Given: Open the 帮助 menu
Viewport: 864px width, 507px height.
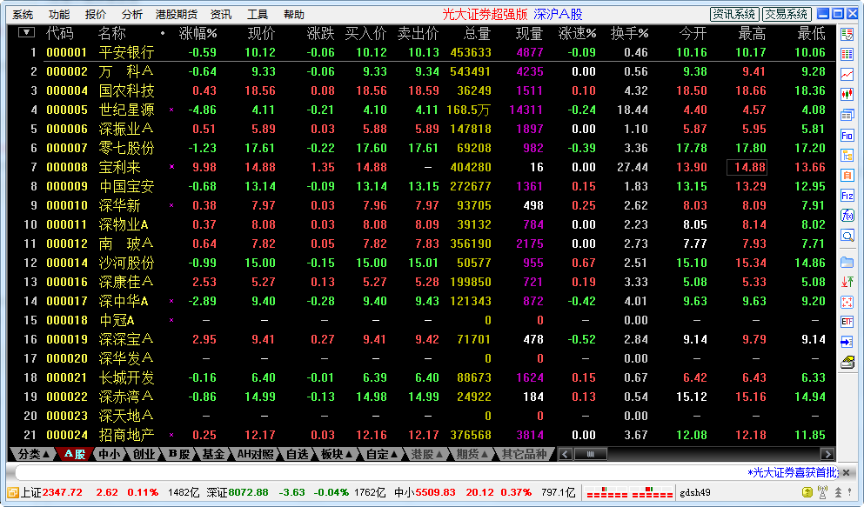Looking at the screenshot, I should (294, 15).
